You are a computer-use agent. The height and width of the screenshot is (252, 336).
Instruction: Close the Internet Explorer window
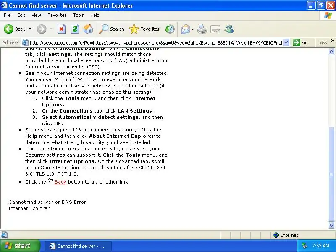331,5
